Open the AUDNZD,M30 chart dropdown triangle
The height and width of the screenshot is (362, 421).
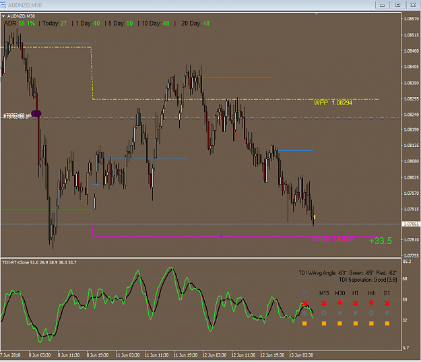pyautogui.click(x=3, y=16)
